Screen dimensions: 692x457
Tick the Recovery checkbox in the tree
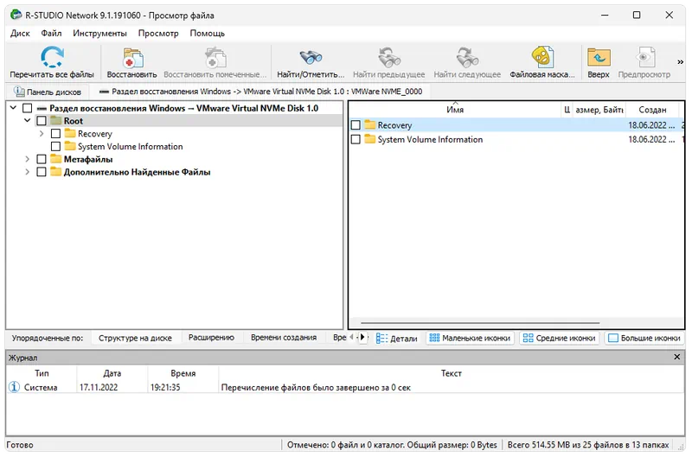[55, 134]
